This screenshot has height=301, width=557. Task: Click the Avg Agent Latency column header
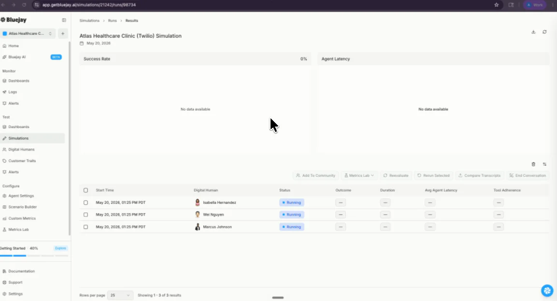point(441,190)
